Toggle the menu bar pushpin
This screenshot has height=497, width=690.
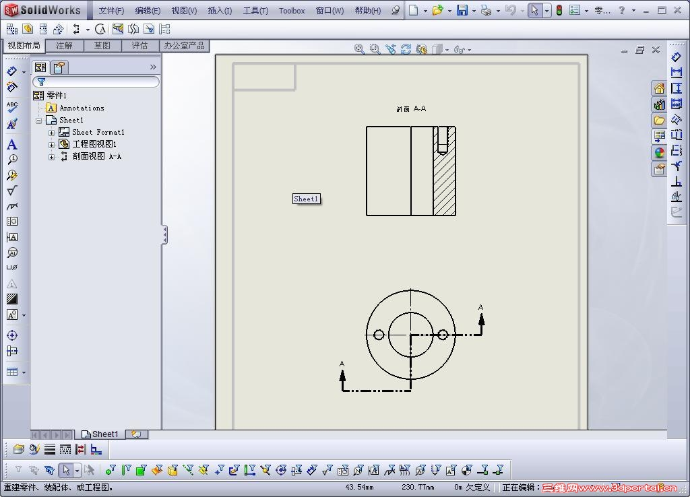[x=396, y=10]
